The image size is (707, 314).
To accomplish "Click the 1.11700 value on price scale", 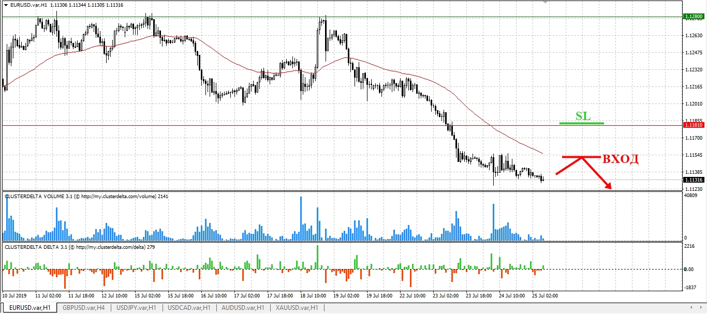I will click(693, 138).
